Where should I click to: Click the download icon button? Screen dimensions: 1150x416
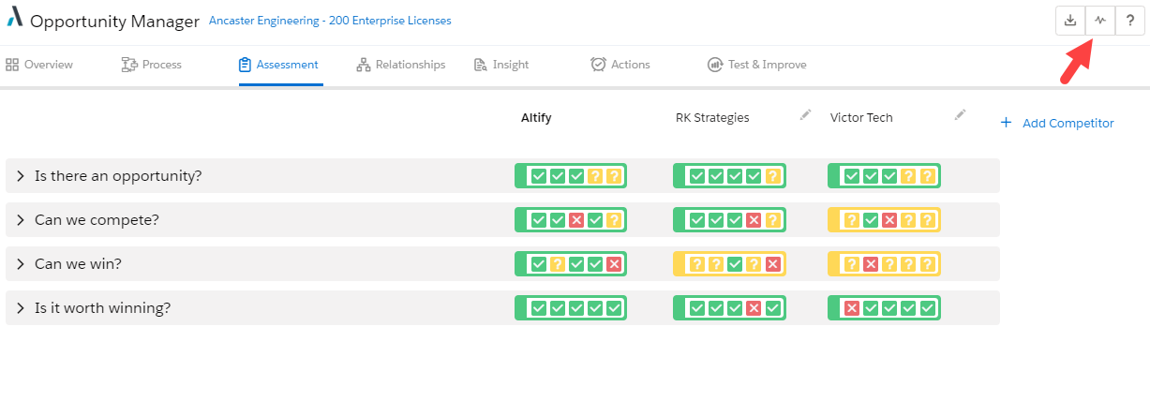(1070, 22)
